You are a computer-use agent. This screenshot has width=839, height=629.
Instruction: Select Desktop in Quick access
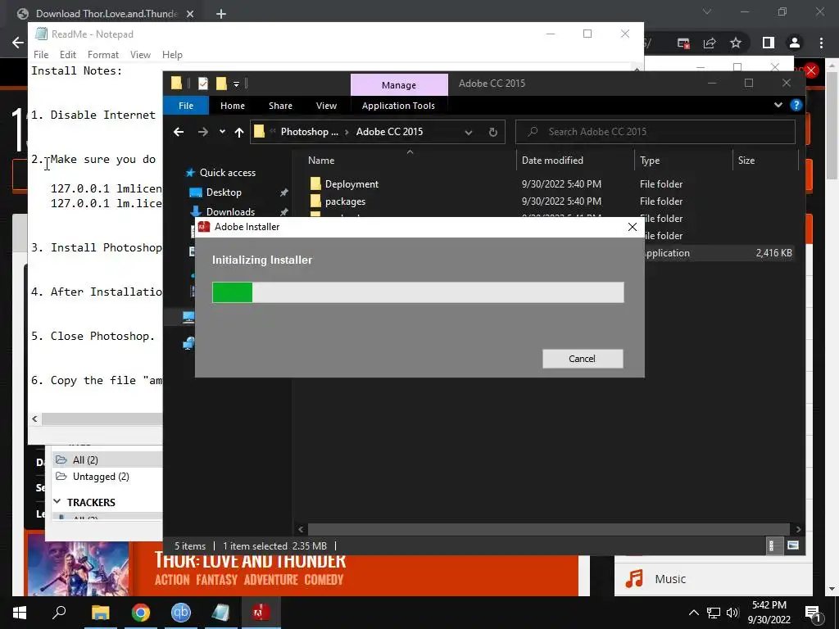click(x=224, y=192)
